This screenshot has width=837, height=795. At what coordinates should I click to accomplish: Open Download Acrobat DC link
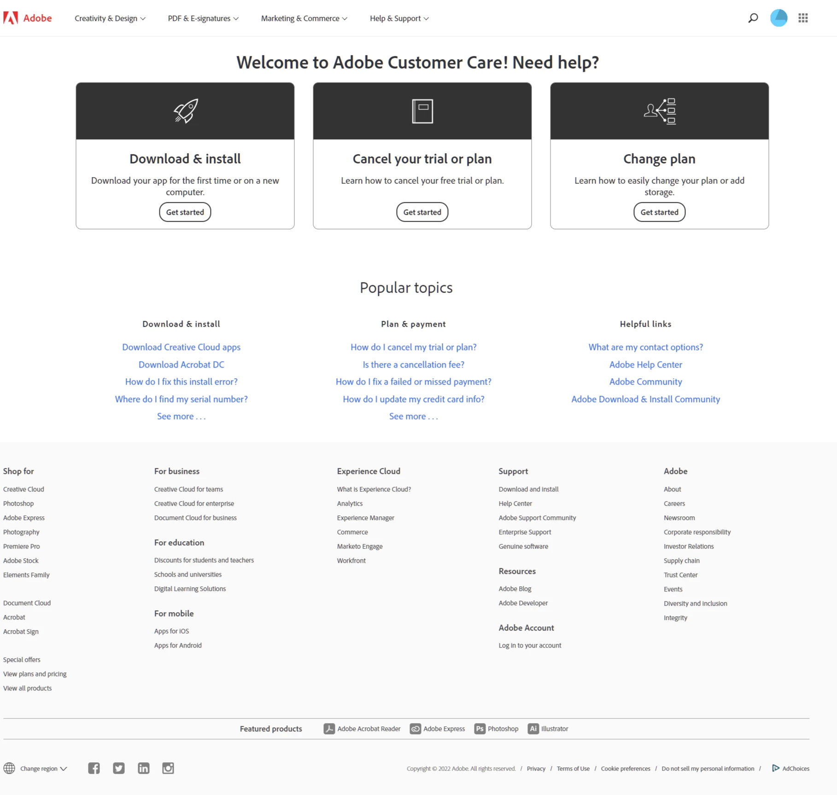[181, 365]
